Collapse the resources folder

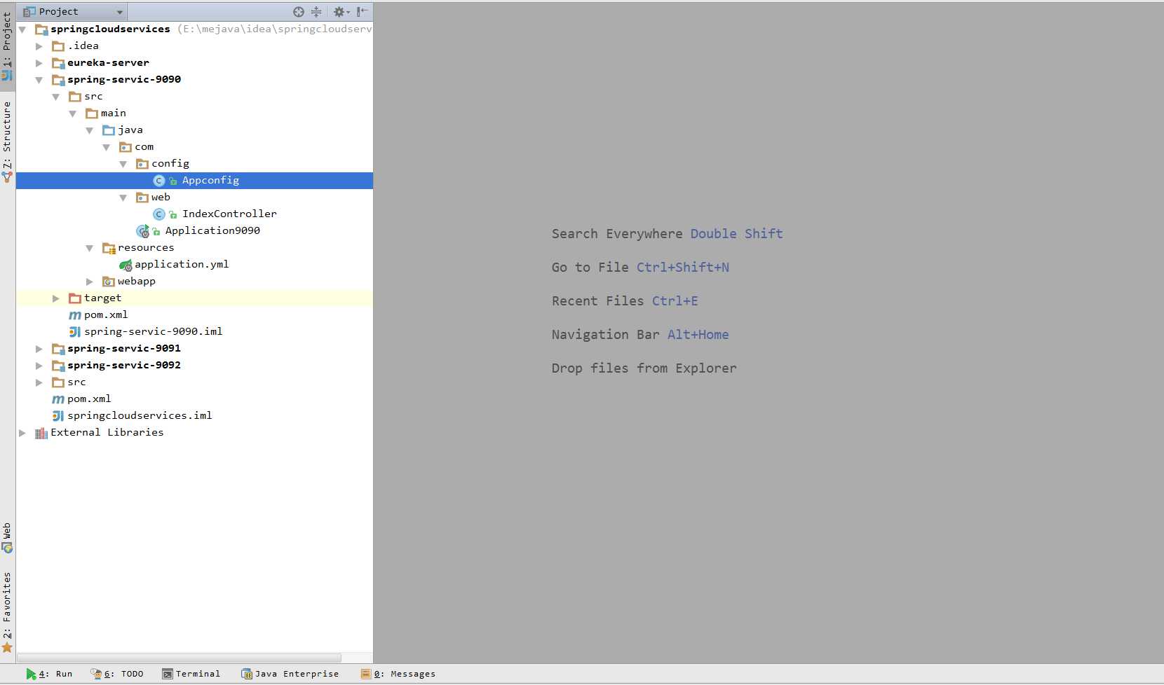pyautogui.click(x=90, y=248)
